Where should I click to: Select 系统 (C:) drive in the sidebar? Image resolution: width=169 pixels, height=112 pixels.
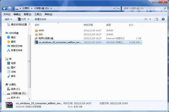tap(13, 89)
